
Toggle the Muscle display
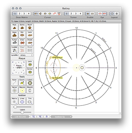(x=30, y=90)
